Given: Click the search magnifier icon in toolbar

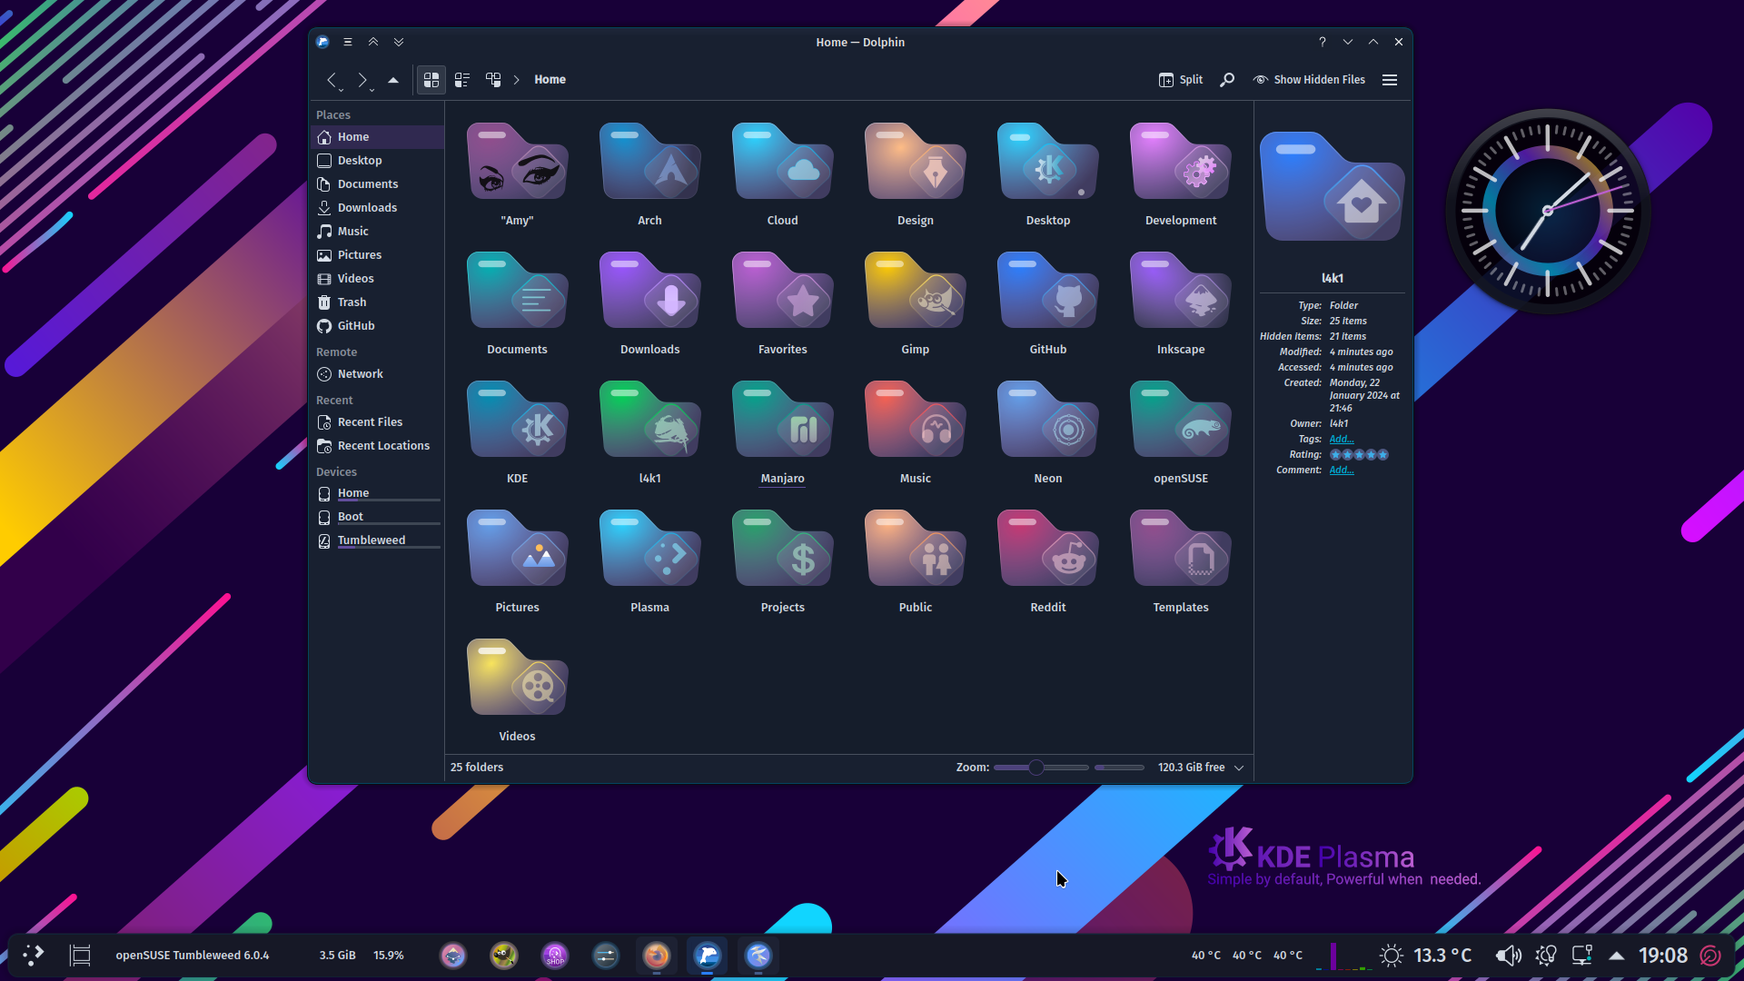Looking at the screenshot, I should click(1227, 80).
